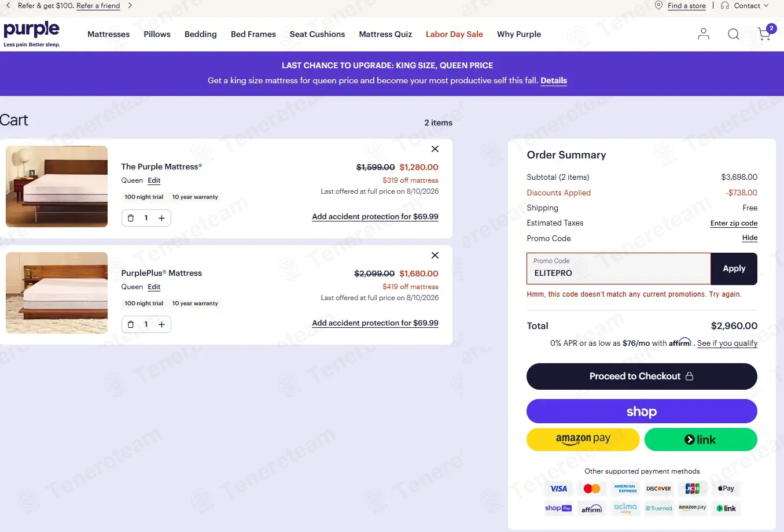Apply the promo code

(x=734, y=268)
